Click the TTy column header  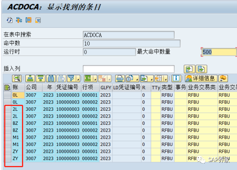156,88
